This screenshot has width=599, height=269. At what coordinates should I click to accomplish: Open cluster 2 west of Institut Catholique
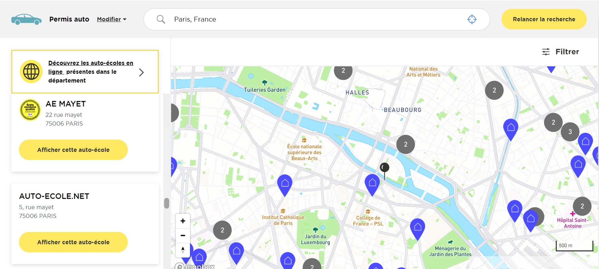(x=222, y=230)
